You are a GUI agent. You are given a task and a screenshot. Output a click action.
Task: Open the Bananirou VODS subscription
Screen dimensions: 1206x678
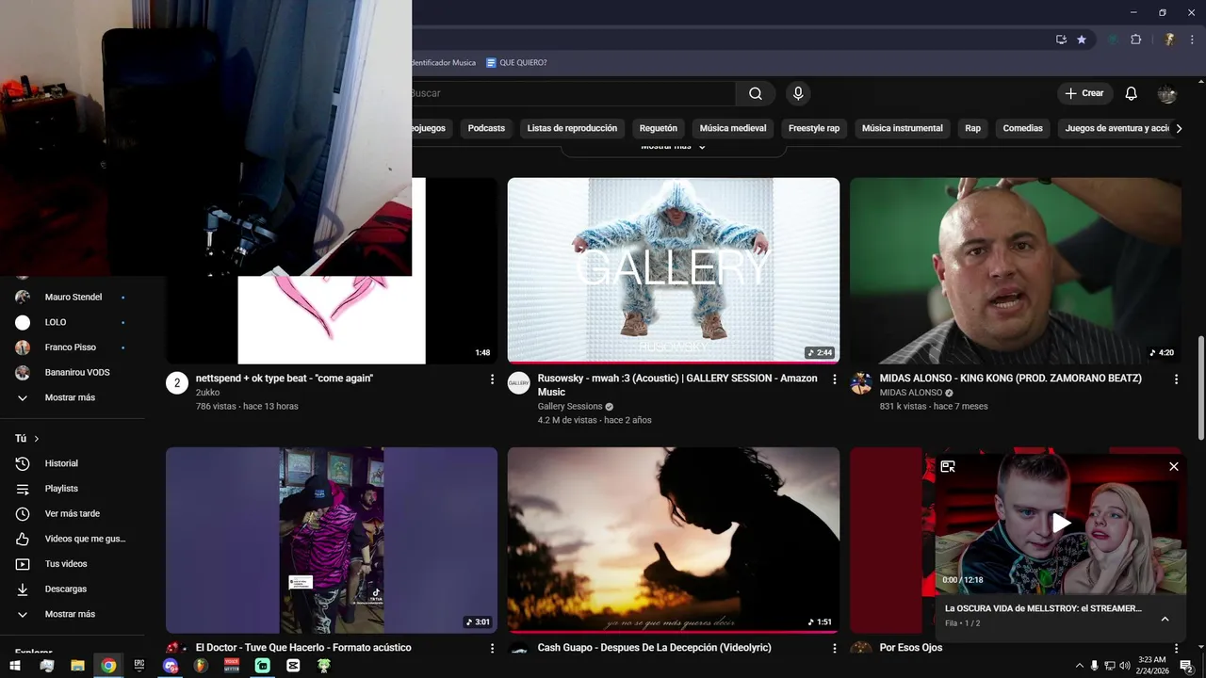tap(72, 372)
